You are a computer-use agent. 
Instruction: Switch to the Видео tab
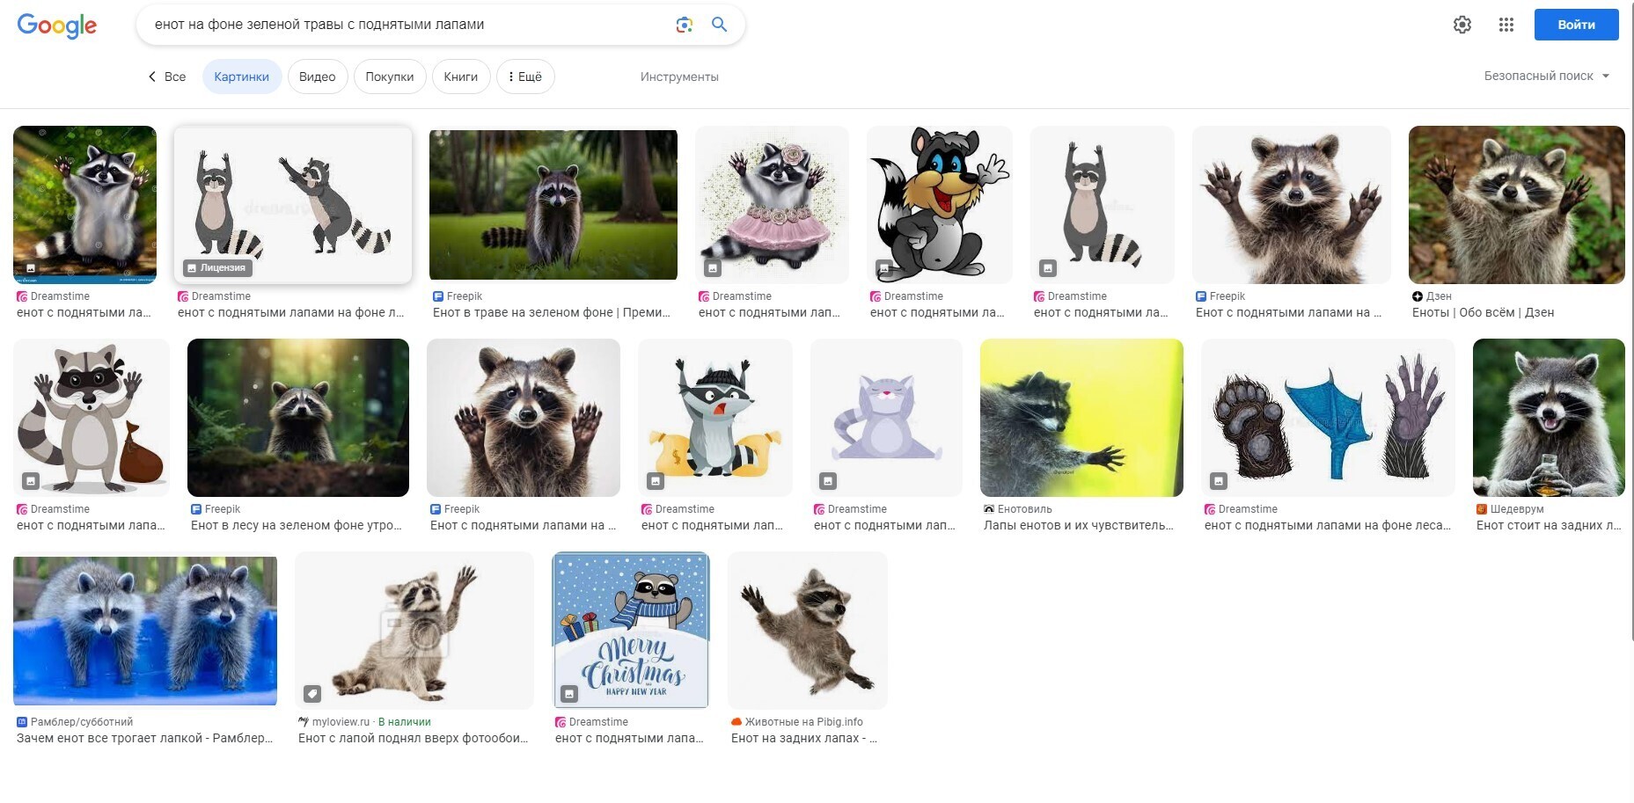[x=317, y=77]
